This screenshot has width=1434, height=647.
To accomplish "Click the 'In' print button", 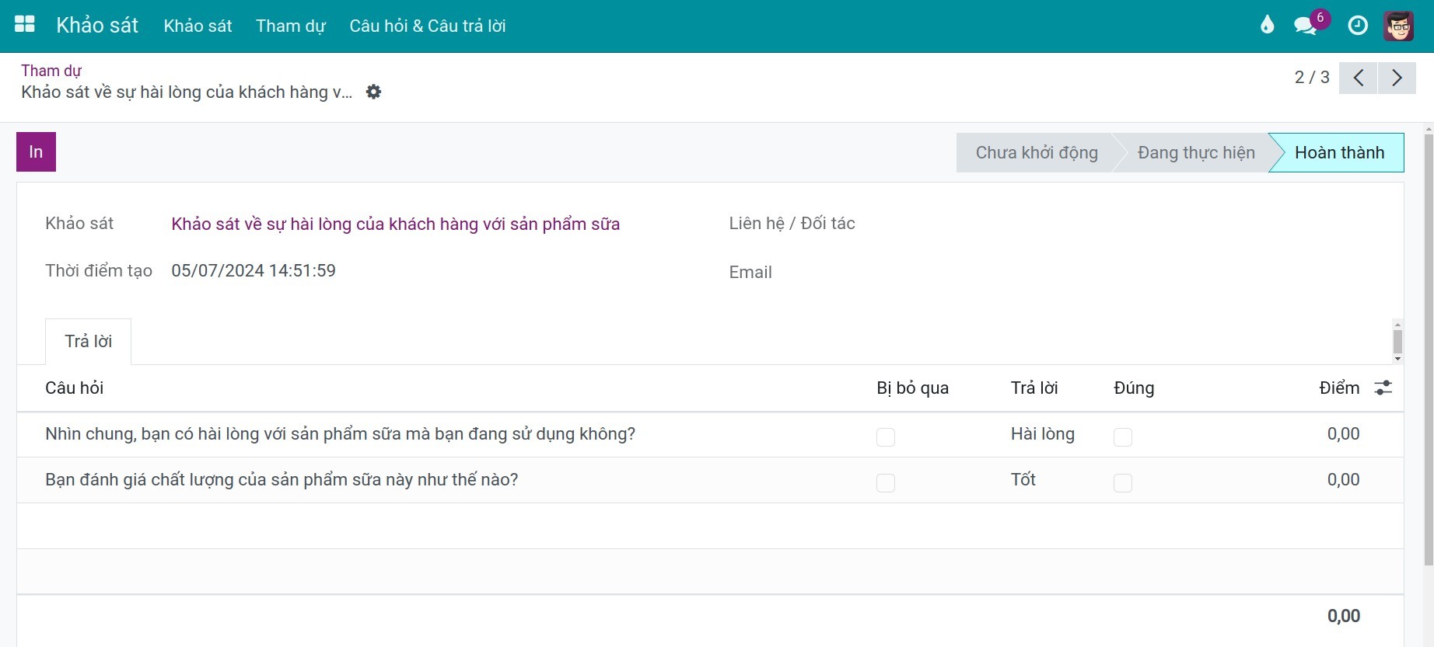I will point(36,151).
